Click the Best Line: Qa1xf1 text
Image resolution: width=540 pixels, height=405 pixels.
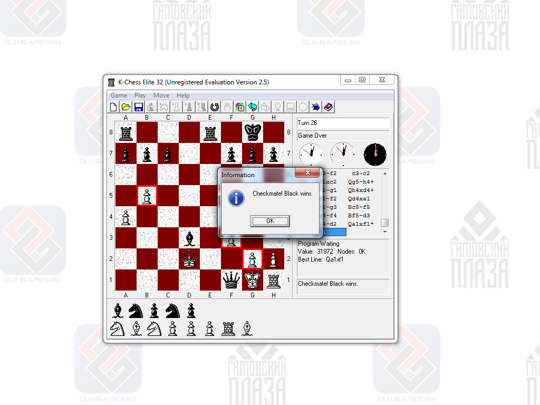tap(321, 259)
